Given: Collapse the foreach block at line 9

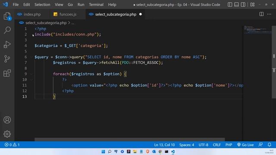Looking at the screenshot, I should pyautogui.click(x=31, y=74).
